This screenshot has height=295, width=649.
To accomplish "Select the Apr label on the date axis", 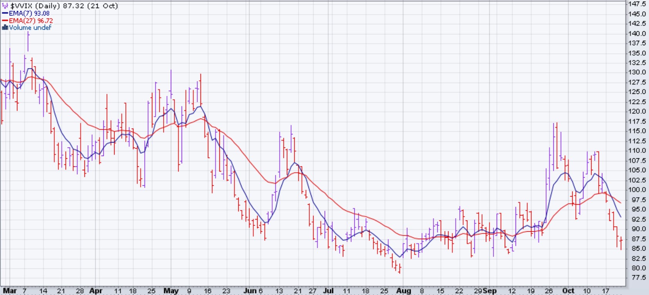I will click(x=96, y=290).
